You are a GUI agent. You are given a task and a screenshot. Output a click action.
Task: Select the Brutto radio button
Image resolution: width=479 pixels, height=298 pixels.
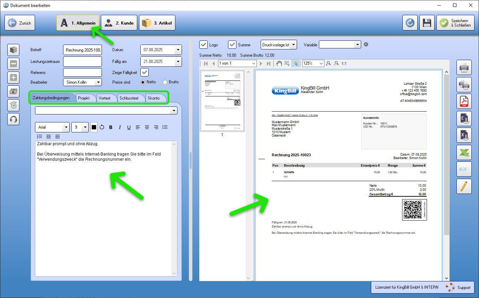[x=165, y=82]
